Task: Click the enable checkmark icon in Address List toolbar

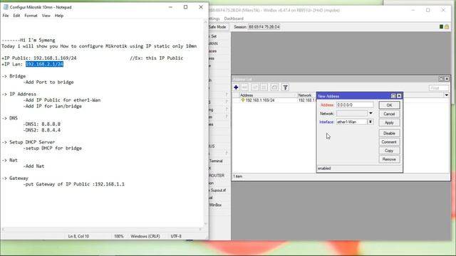Action: click(255, 87)
